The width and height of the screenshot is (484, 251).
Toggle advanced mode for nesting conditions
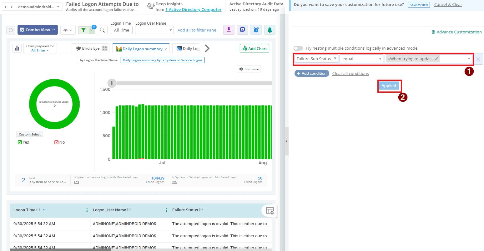pyautogui.click(x=298, y=48)
